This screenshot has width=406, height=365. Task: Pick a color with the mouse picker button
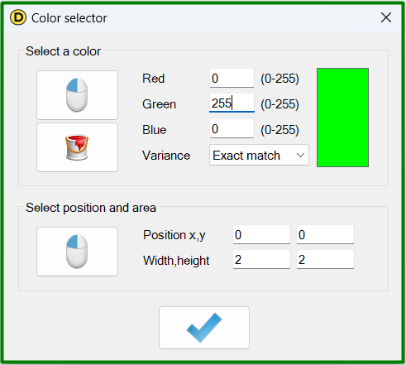click(x=77, y=95)
